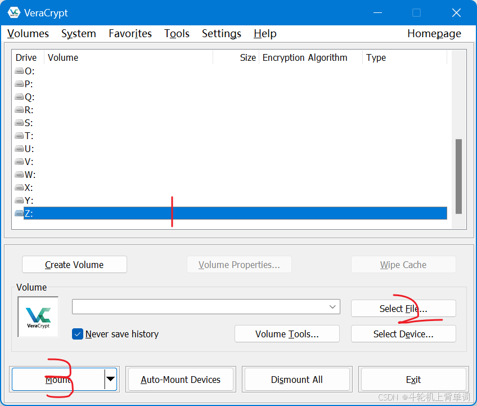This screenshot has width=477, height=406.
Task: Click the Volume Properties... button
Action: [239, 264]
